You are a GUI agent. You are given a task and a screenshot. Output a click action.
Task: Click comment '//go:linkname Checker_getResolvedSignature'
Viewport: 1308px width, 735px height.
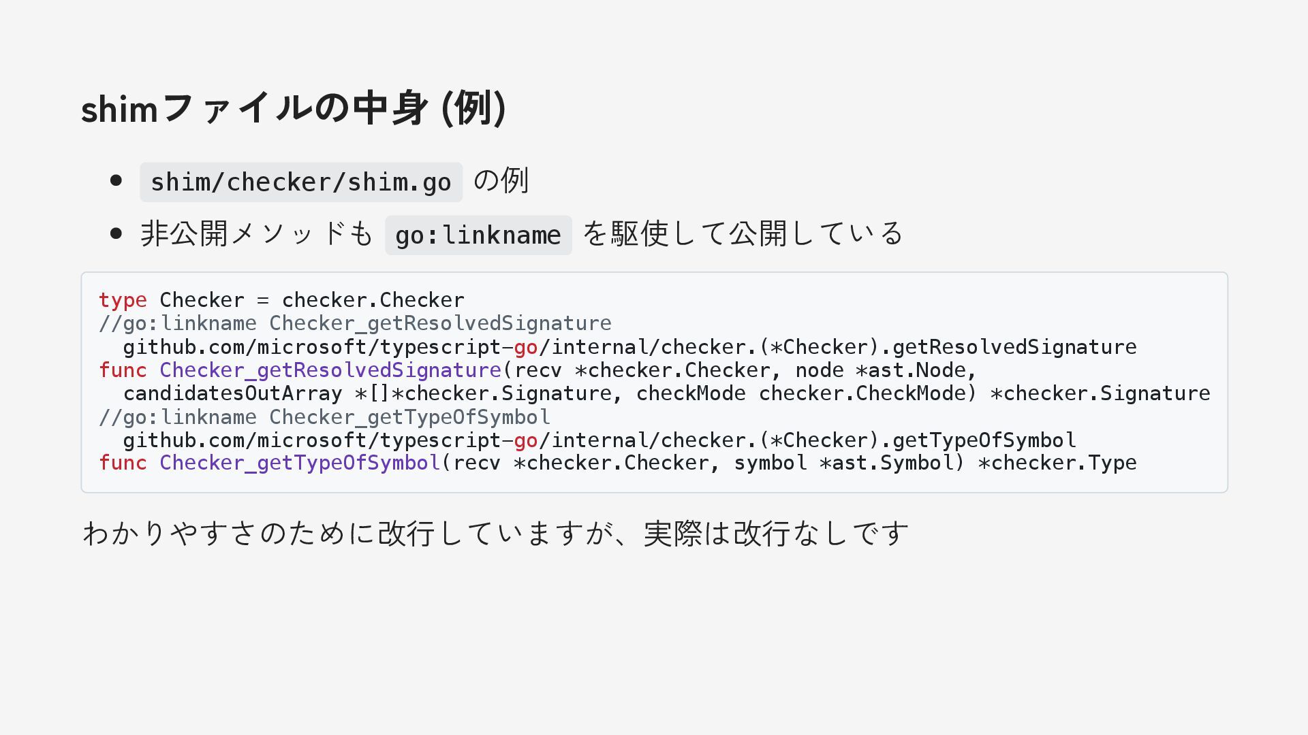[x=355, y=323]
